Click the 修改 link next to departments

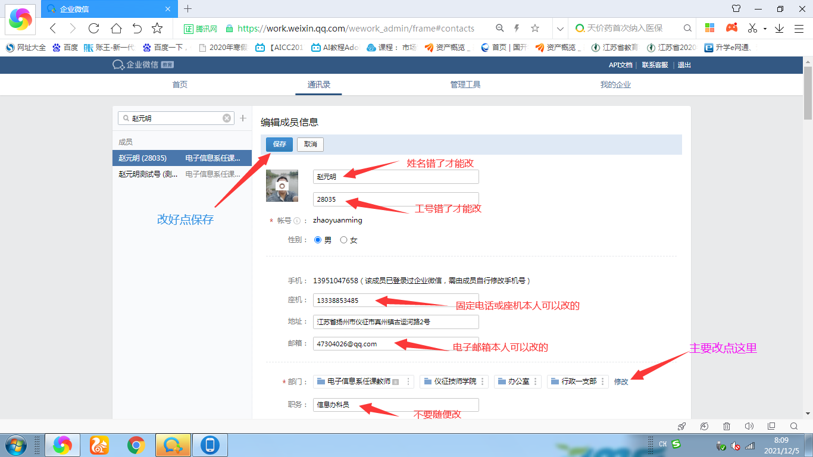point(621,381)
